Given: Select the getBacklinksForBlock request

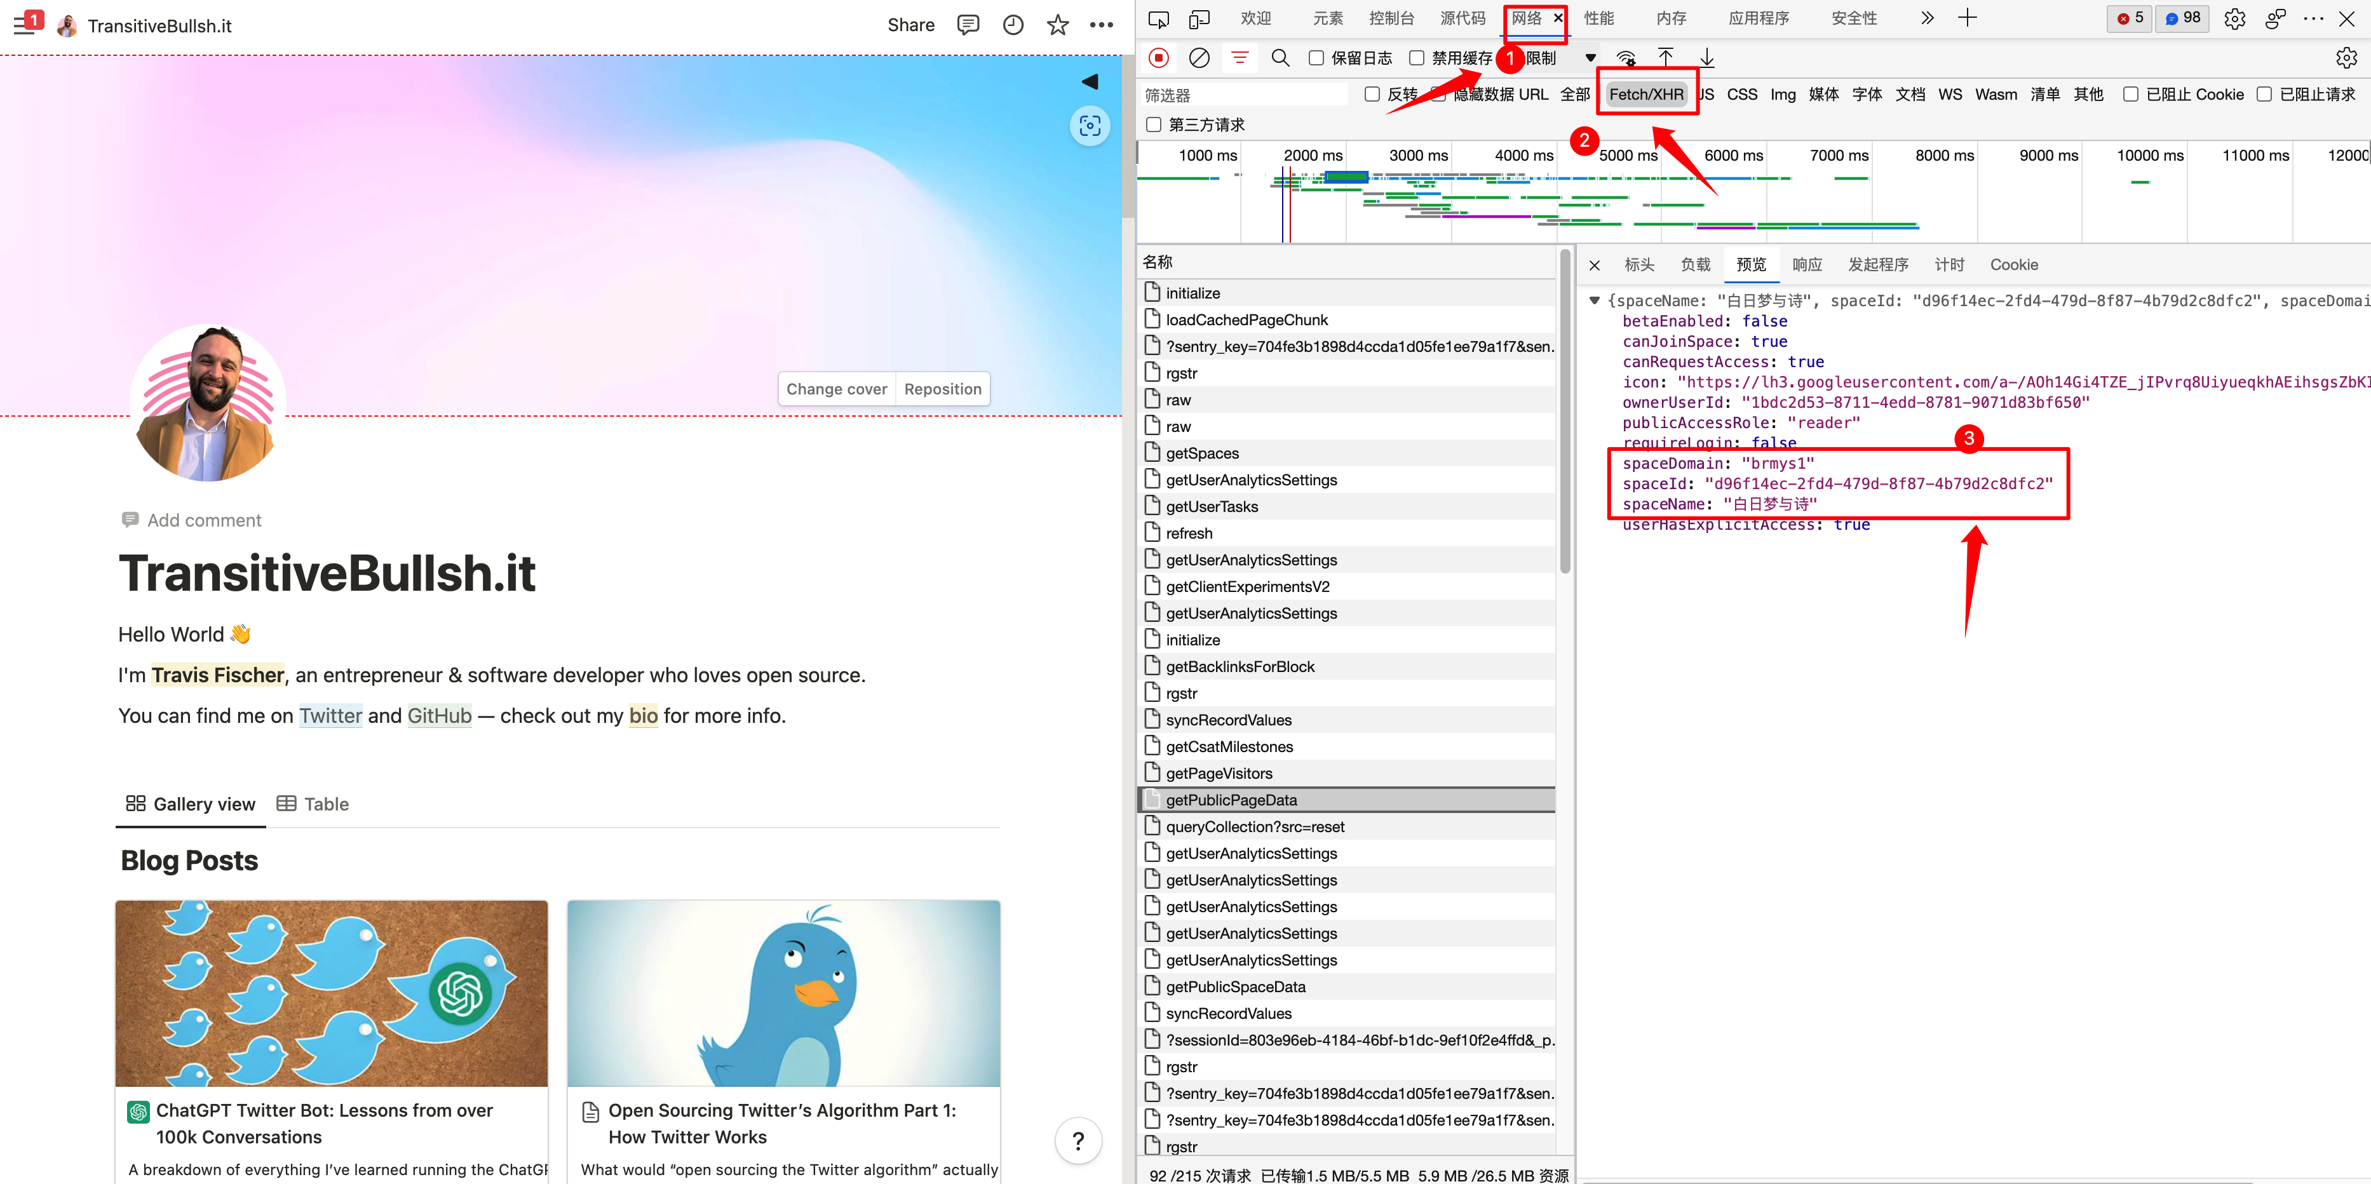Looking at the screenshot, I should click(x=1347, y=666).
